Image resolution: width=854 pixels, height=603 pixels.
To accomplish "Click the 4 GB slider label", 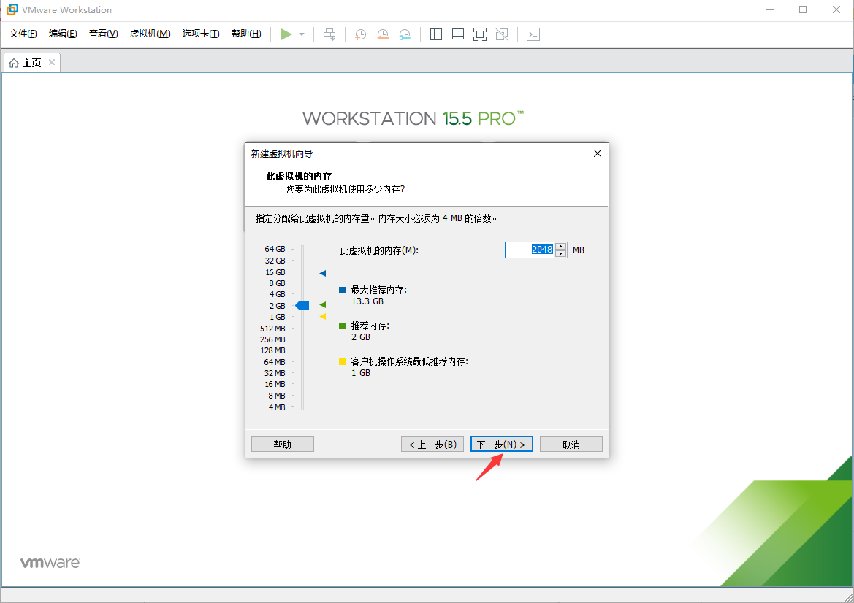I will pos(277,294).
